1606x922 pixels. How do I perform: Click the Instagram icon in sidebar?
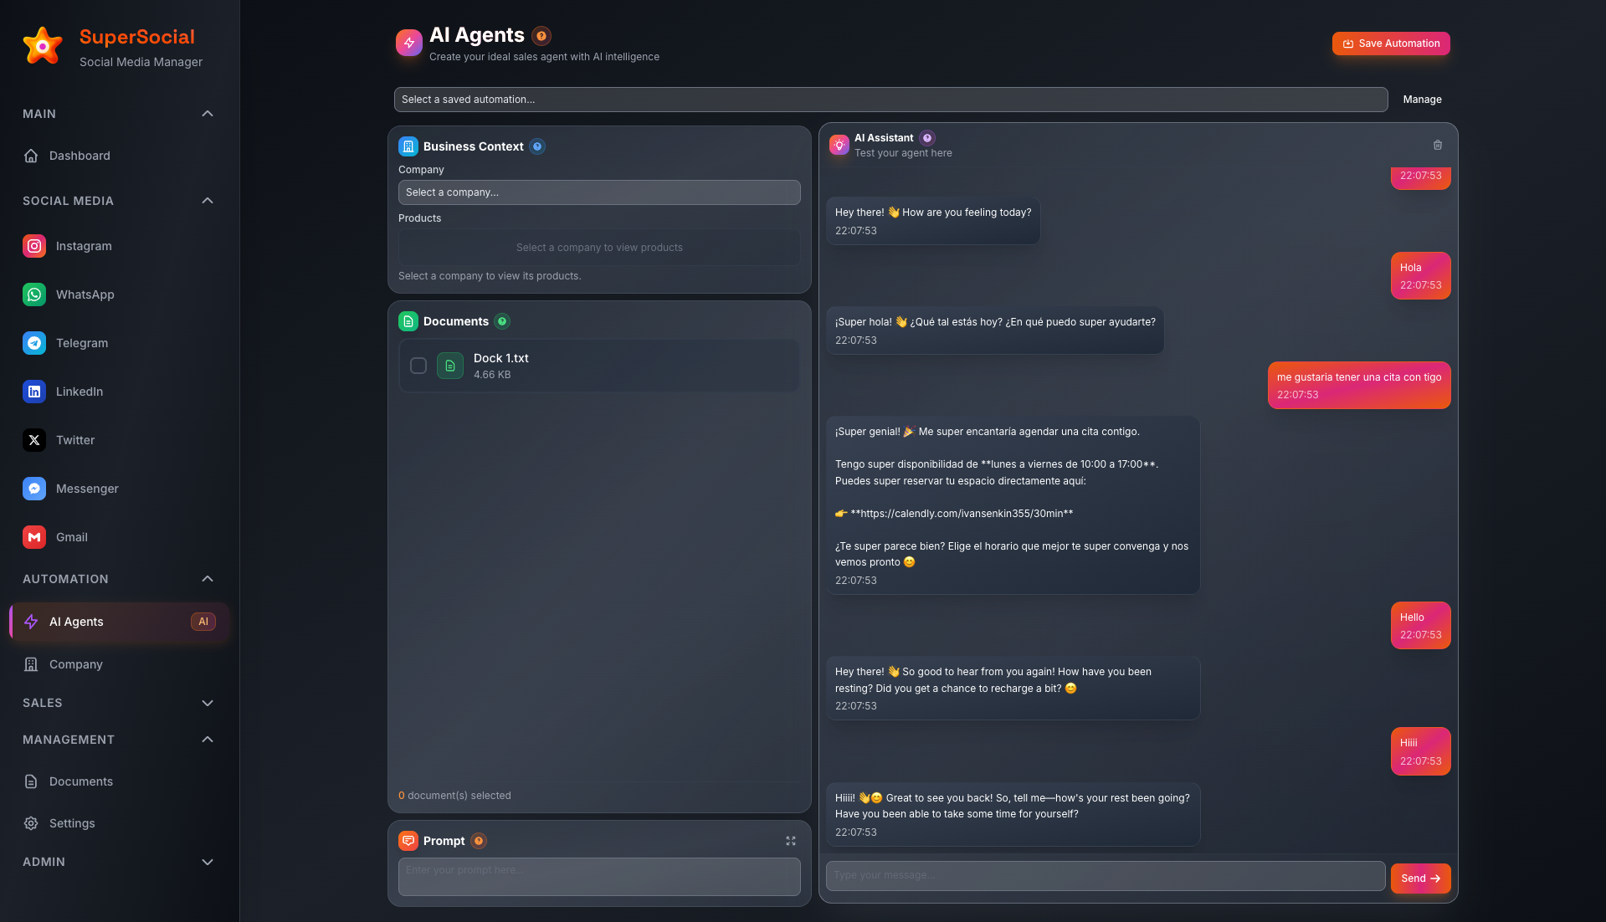(34, 246)
